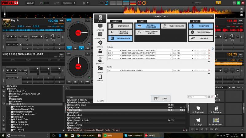The height and width of the screenshot is (138, 246).
Task: Open deck 3 Behringer device dropdown
Action: (147, 56)
